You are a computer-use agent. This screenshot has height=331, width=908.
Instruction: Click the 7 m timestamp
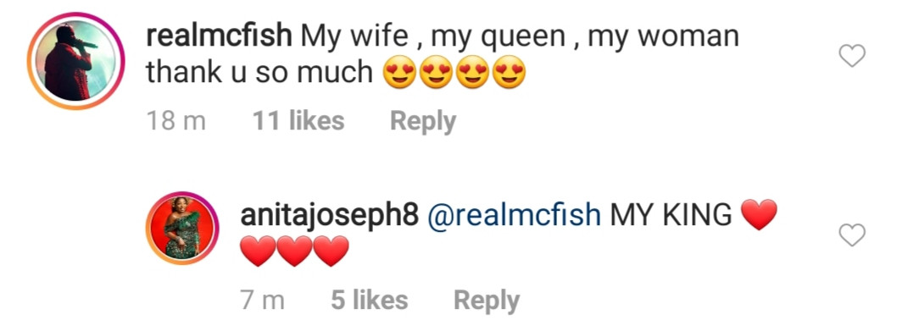(263, 301)
